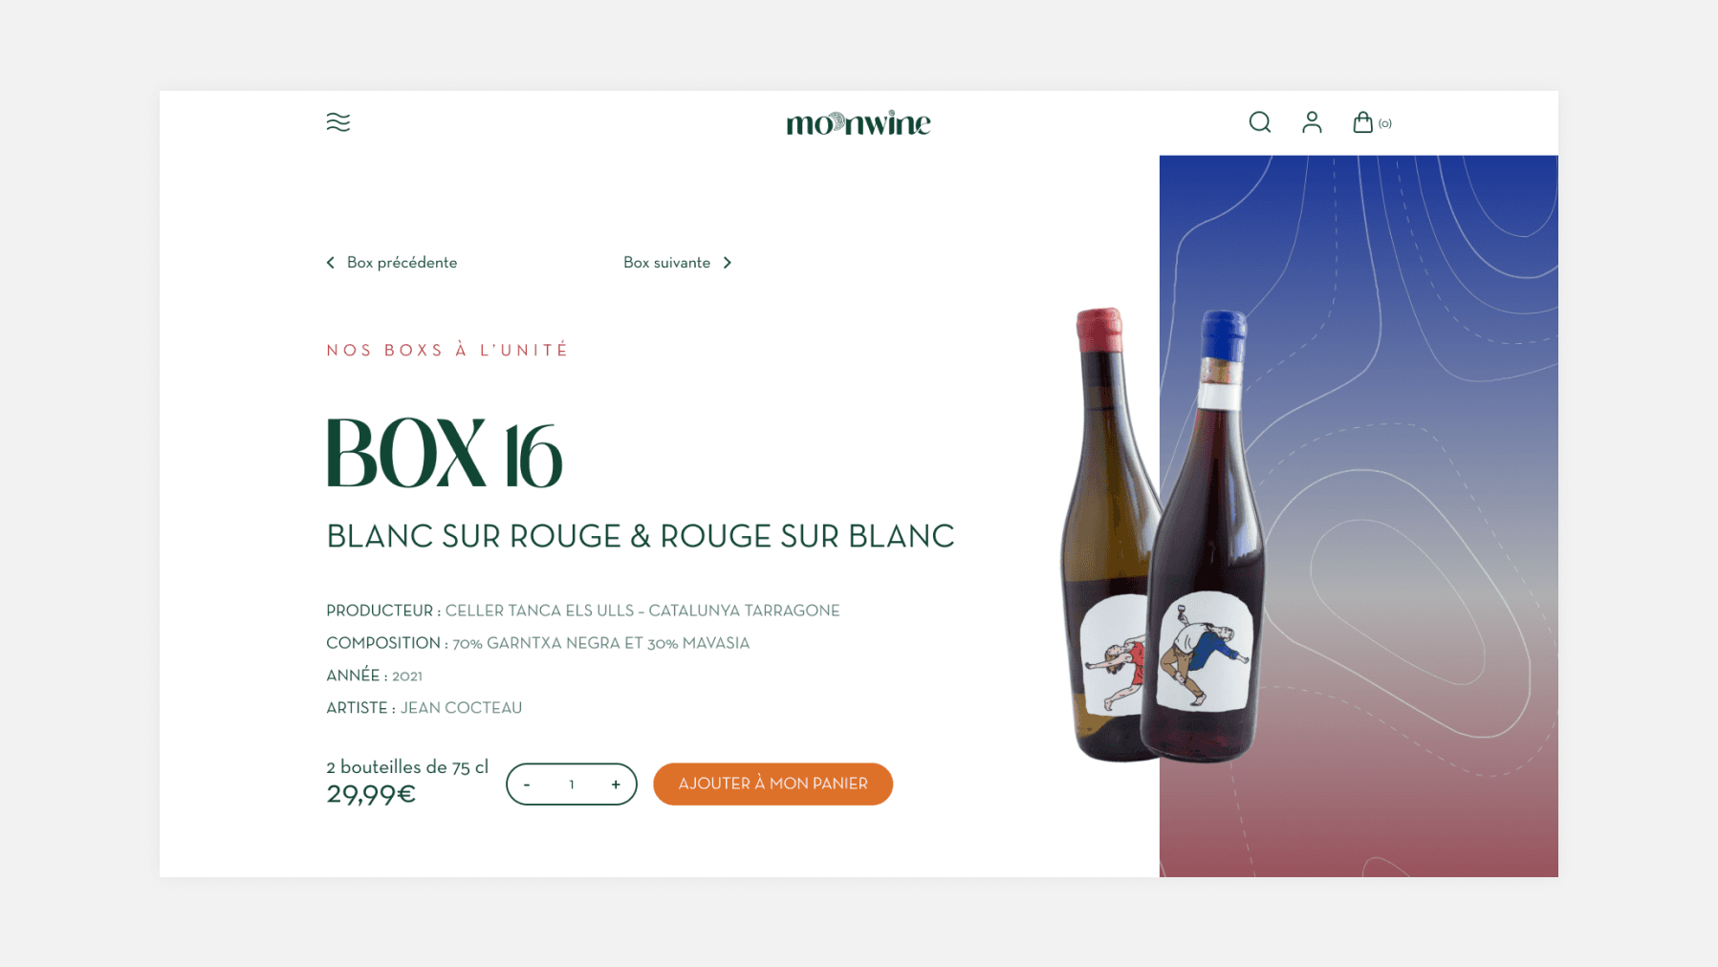Click the Nos boxs à l'unité heading
Viewport: 1718px width, 967px height.
447,351
